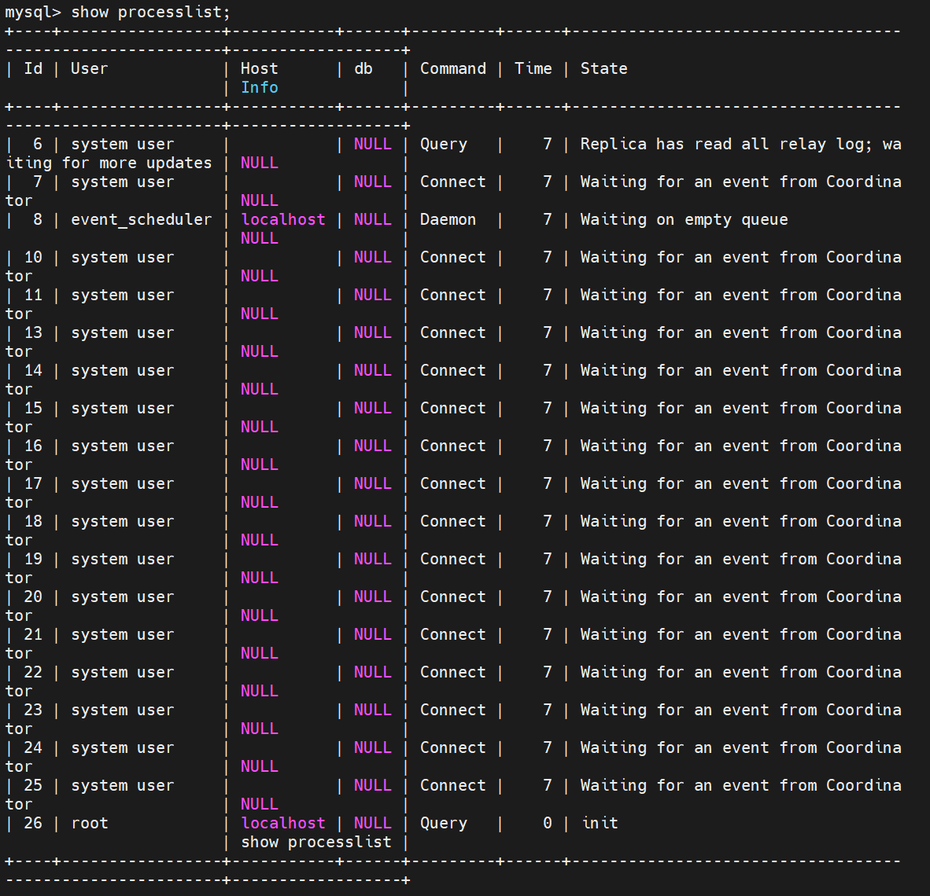Click 'localhost' in the root row
This screenshot has height=896, width=930.
point(283,823)
